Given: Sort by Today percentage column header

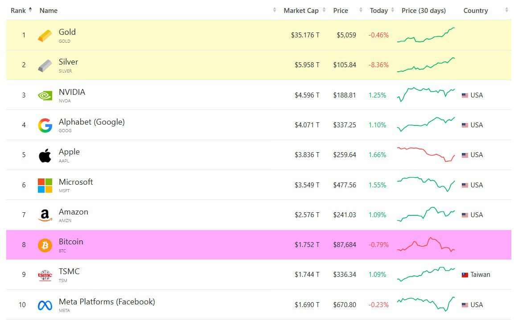Looking at the screenshot, I should click(x=379, y=11).
